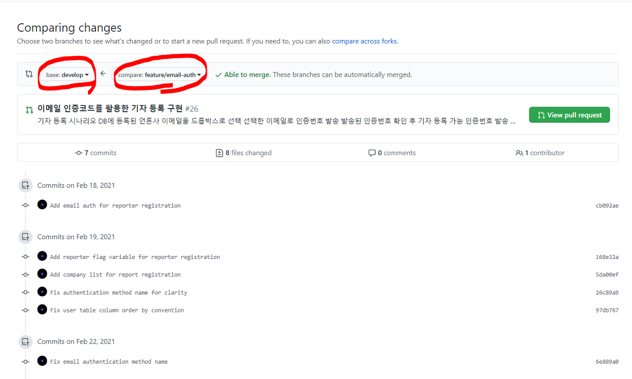Click author avatar on Fix email authentication method commit
632x379 pixels.
point(42,361)
